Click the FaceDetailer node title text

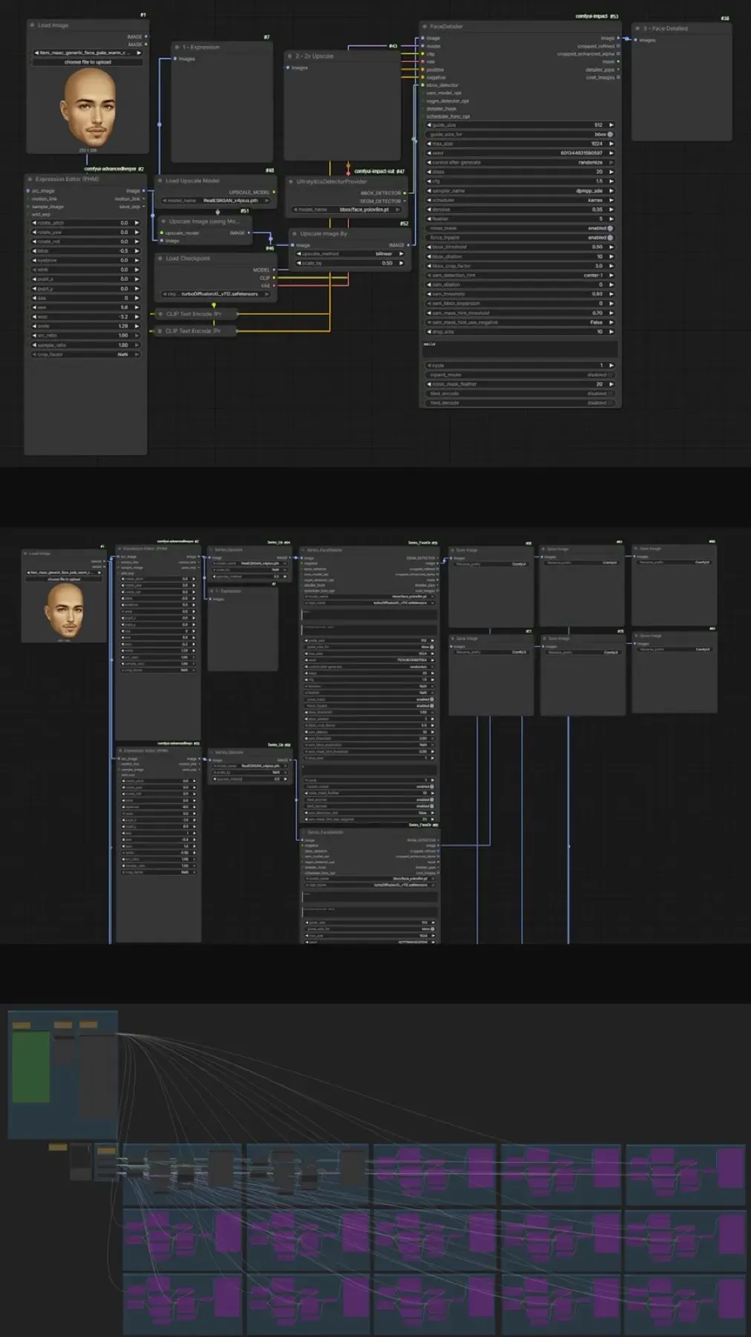pos(446,26)
